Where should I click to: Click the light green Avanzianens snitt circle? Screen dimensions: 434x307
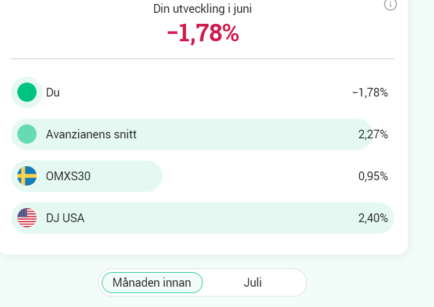pyautogui.click(x=27, y=134)
